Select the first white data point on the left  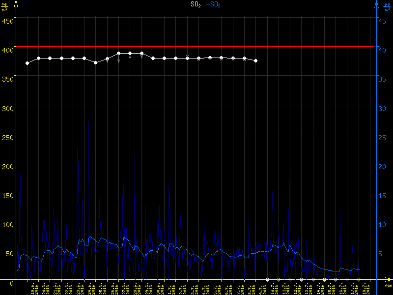[27, 63]
